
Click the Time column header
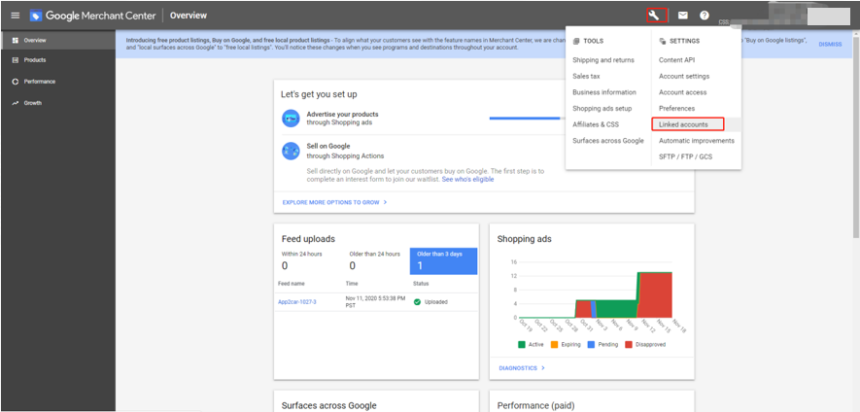[352, 284]
